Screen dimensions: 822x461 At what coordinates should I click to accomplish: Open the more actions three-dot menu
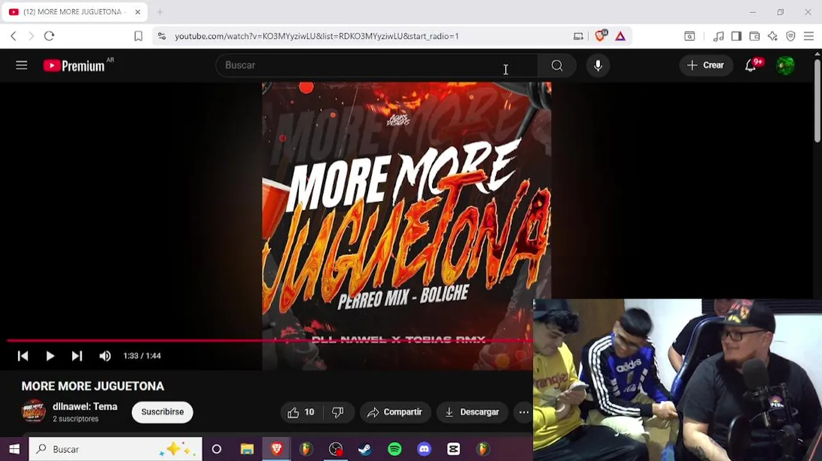click(x=524, y=412)
